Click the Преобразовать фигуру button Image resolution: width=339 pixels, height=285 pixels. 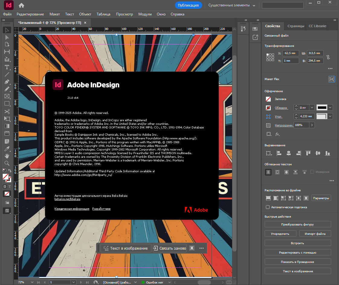click(x=298, y=224)
